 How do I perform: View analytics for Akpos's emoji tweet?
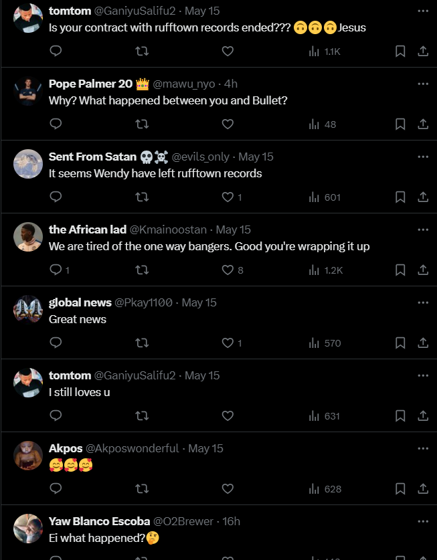325,488
